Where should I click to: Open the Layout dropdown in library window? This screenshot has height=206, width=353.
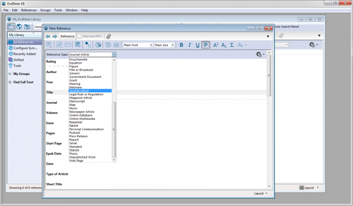[x=309, y=188]
